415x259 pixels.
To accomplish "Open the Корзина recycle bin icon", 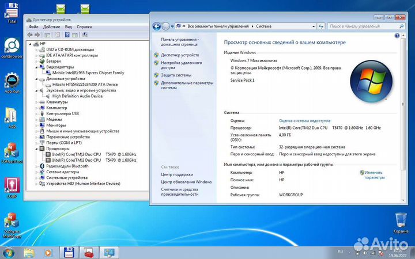I will (x=401, y=222).
